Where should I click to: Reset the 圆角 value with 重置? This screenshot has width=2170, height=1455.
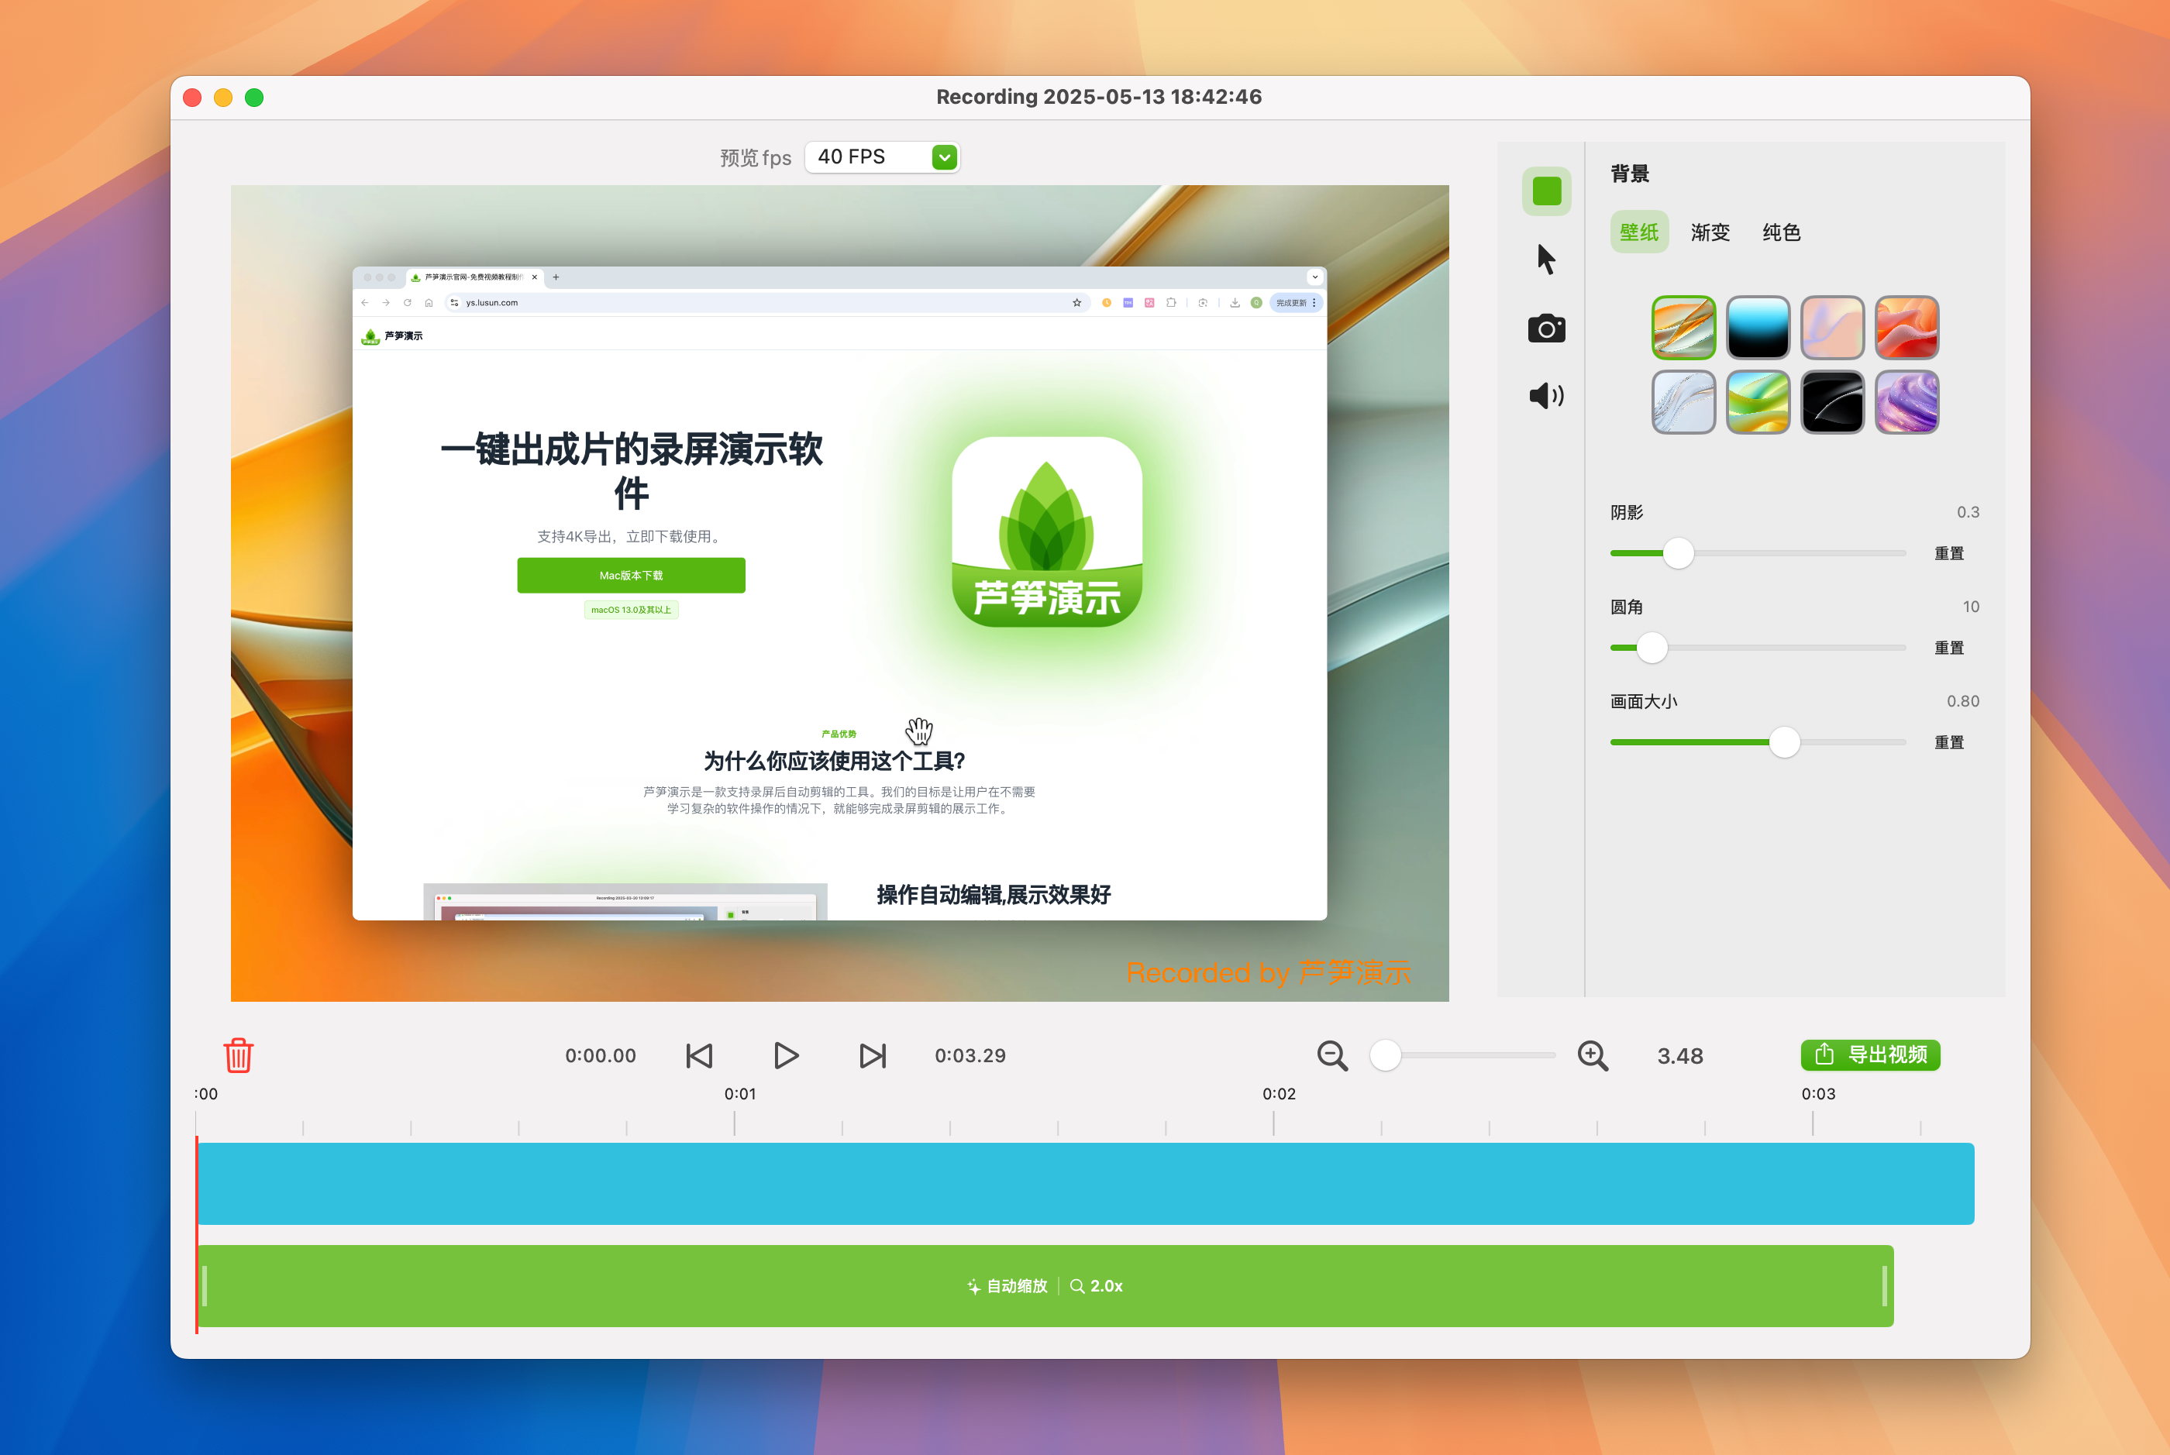(x=1949, y=648)
